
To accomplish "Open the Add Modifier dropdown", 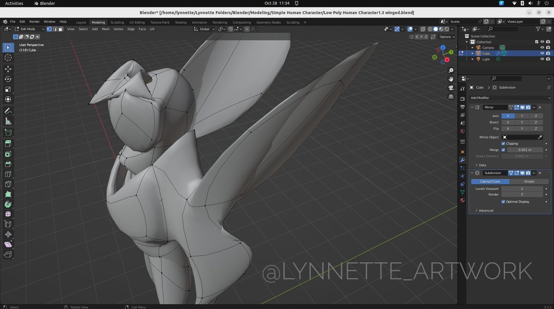I will point(510,98).
